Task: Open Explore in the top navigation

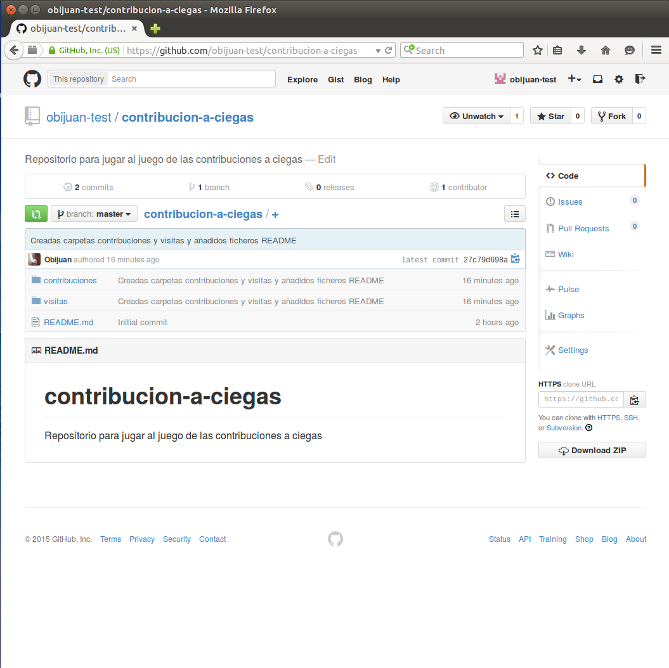Action: click(302, 79)
